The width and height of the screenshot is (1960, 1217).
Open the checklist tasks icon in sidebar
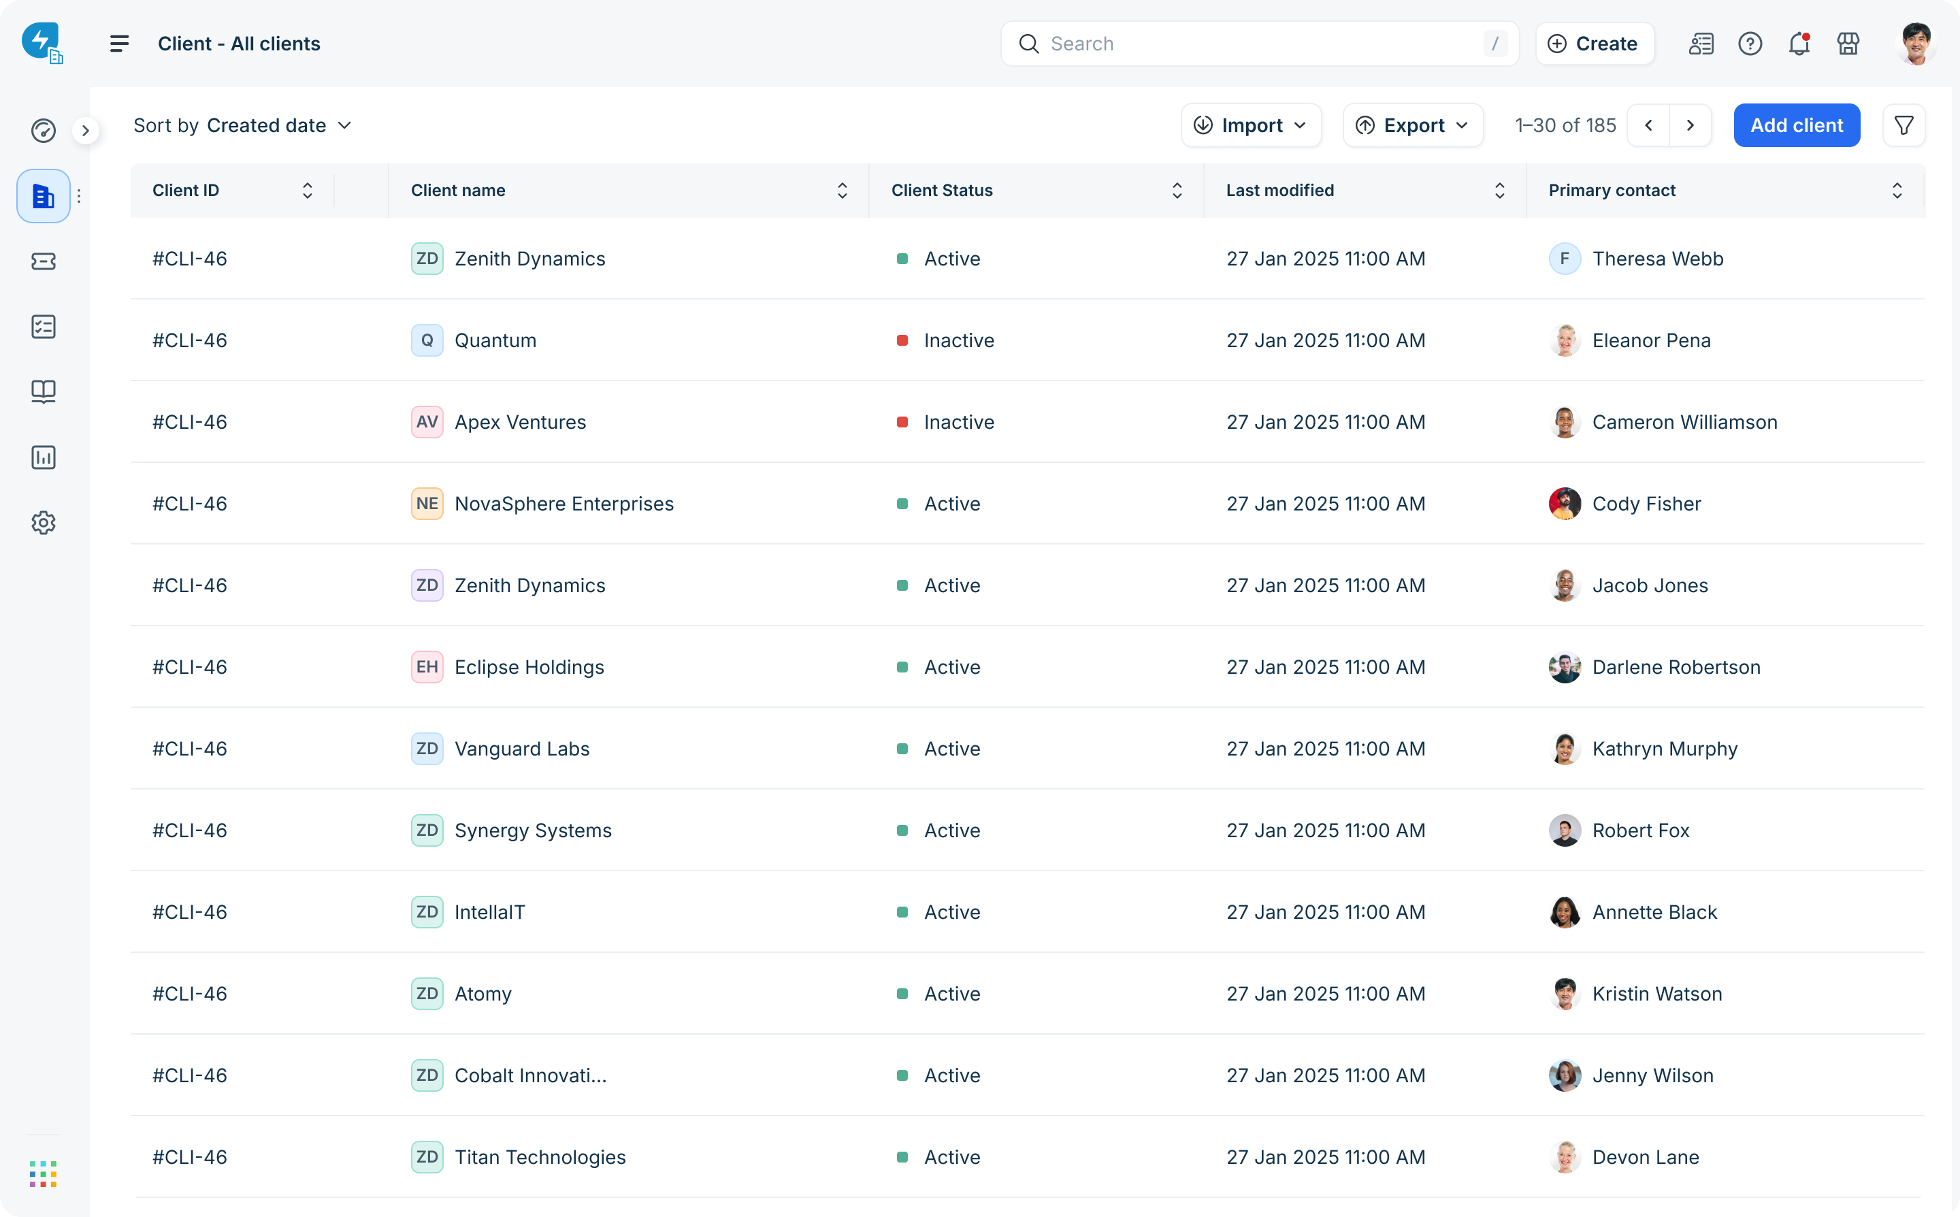44,327
